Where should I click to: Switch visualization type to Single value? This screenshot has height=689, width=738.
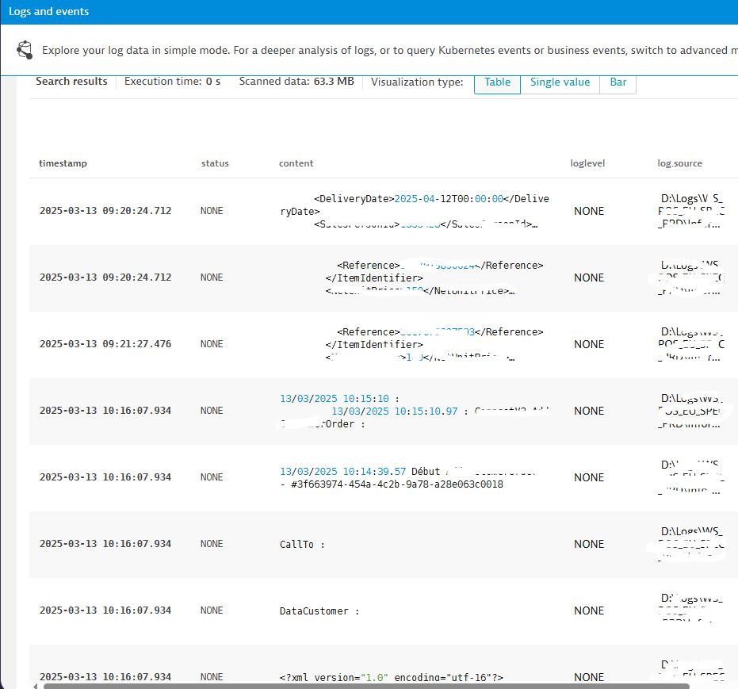point(560,82)
